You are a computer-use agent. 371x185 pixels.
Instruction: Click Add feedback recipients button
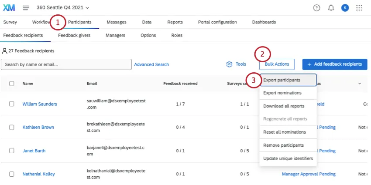(335, 64)
